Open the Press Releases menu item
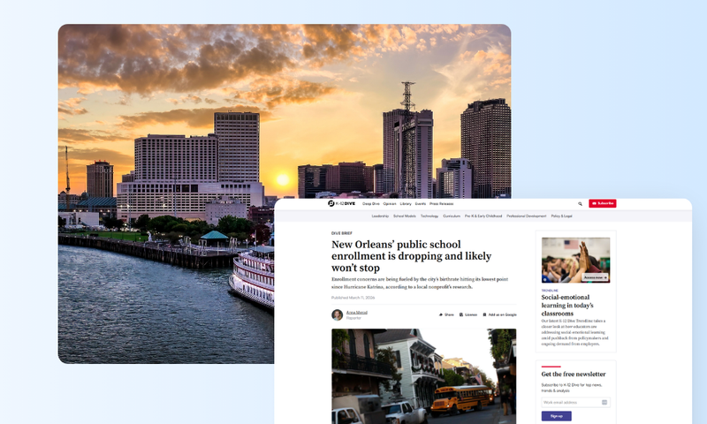The width and height of the screenshot is (707, 424). [x=441, y=204]
